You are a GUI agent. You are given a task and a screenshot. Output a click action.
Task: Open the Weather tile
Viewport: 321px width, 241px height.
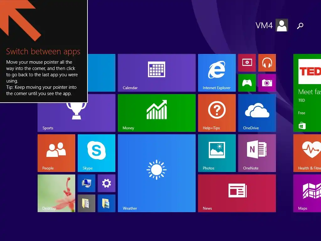[157, 173]
